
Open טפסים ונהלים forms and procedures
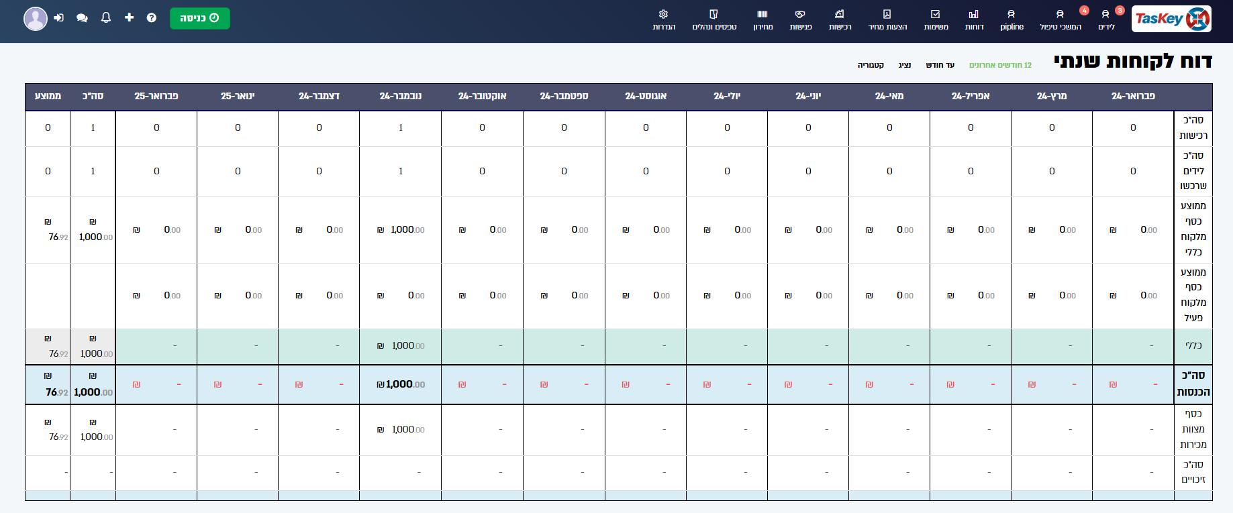point(714,20)
